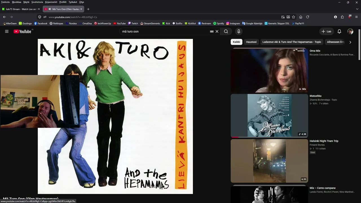Image resolution: width=361 pixels, height=203 pixels.
Task: Open the virtual keyboard in search box
Action: pyautogui.click(x=212, y=32)
